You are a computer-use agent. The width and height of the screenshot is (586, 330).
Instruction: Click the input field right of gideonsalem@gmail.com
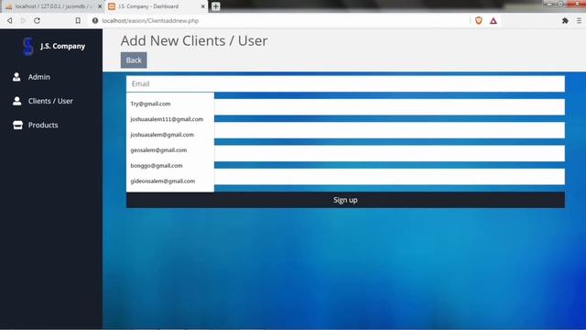[389, 177]
